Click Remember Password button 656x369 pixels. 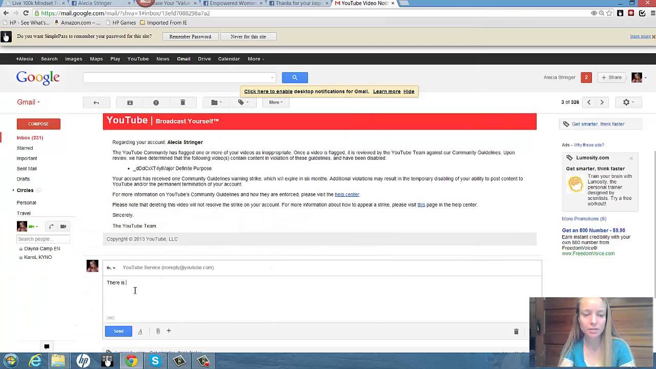pos(190,37)
